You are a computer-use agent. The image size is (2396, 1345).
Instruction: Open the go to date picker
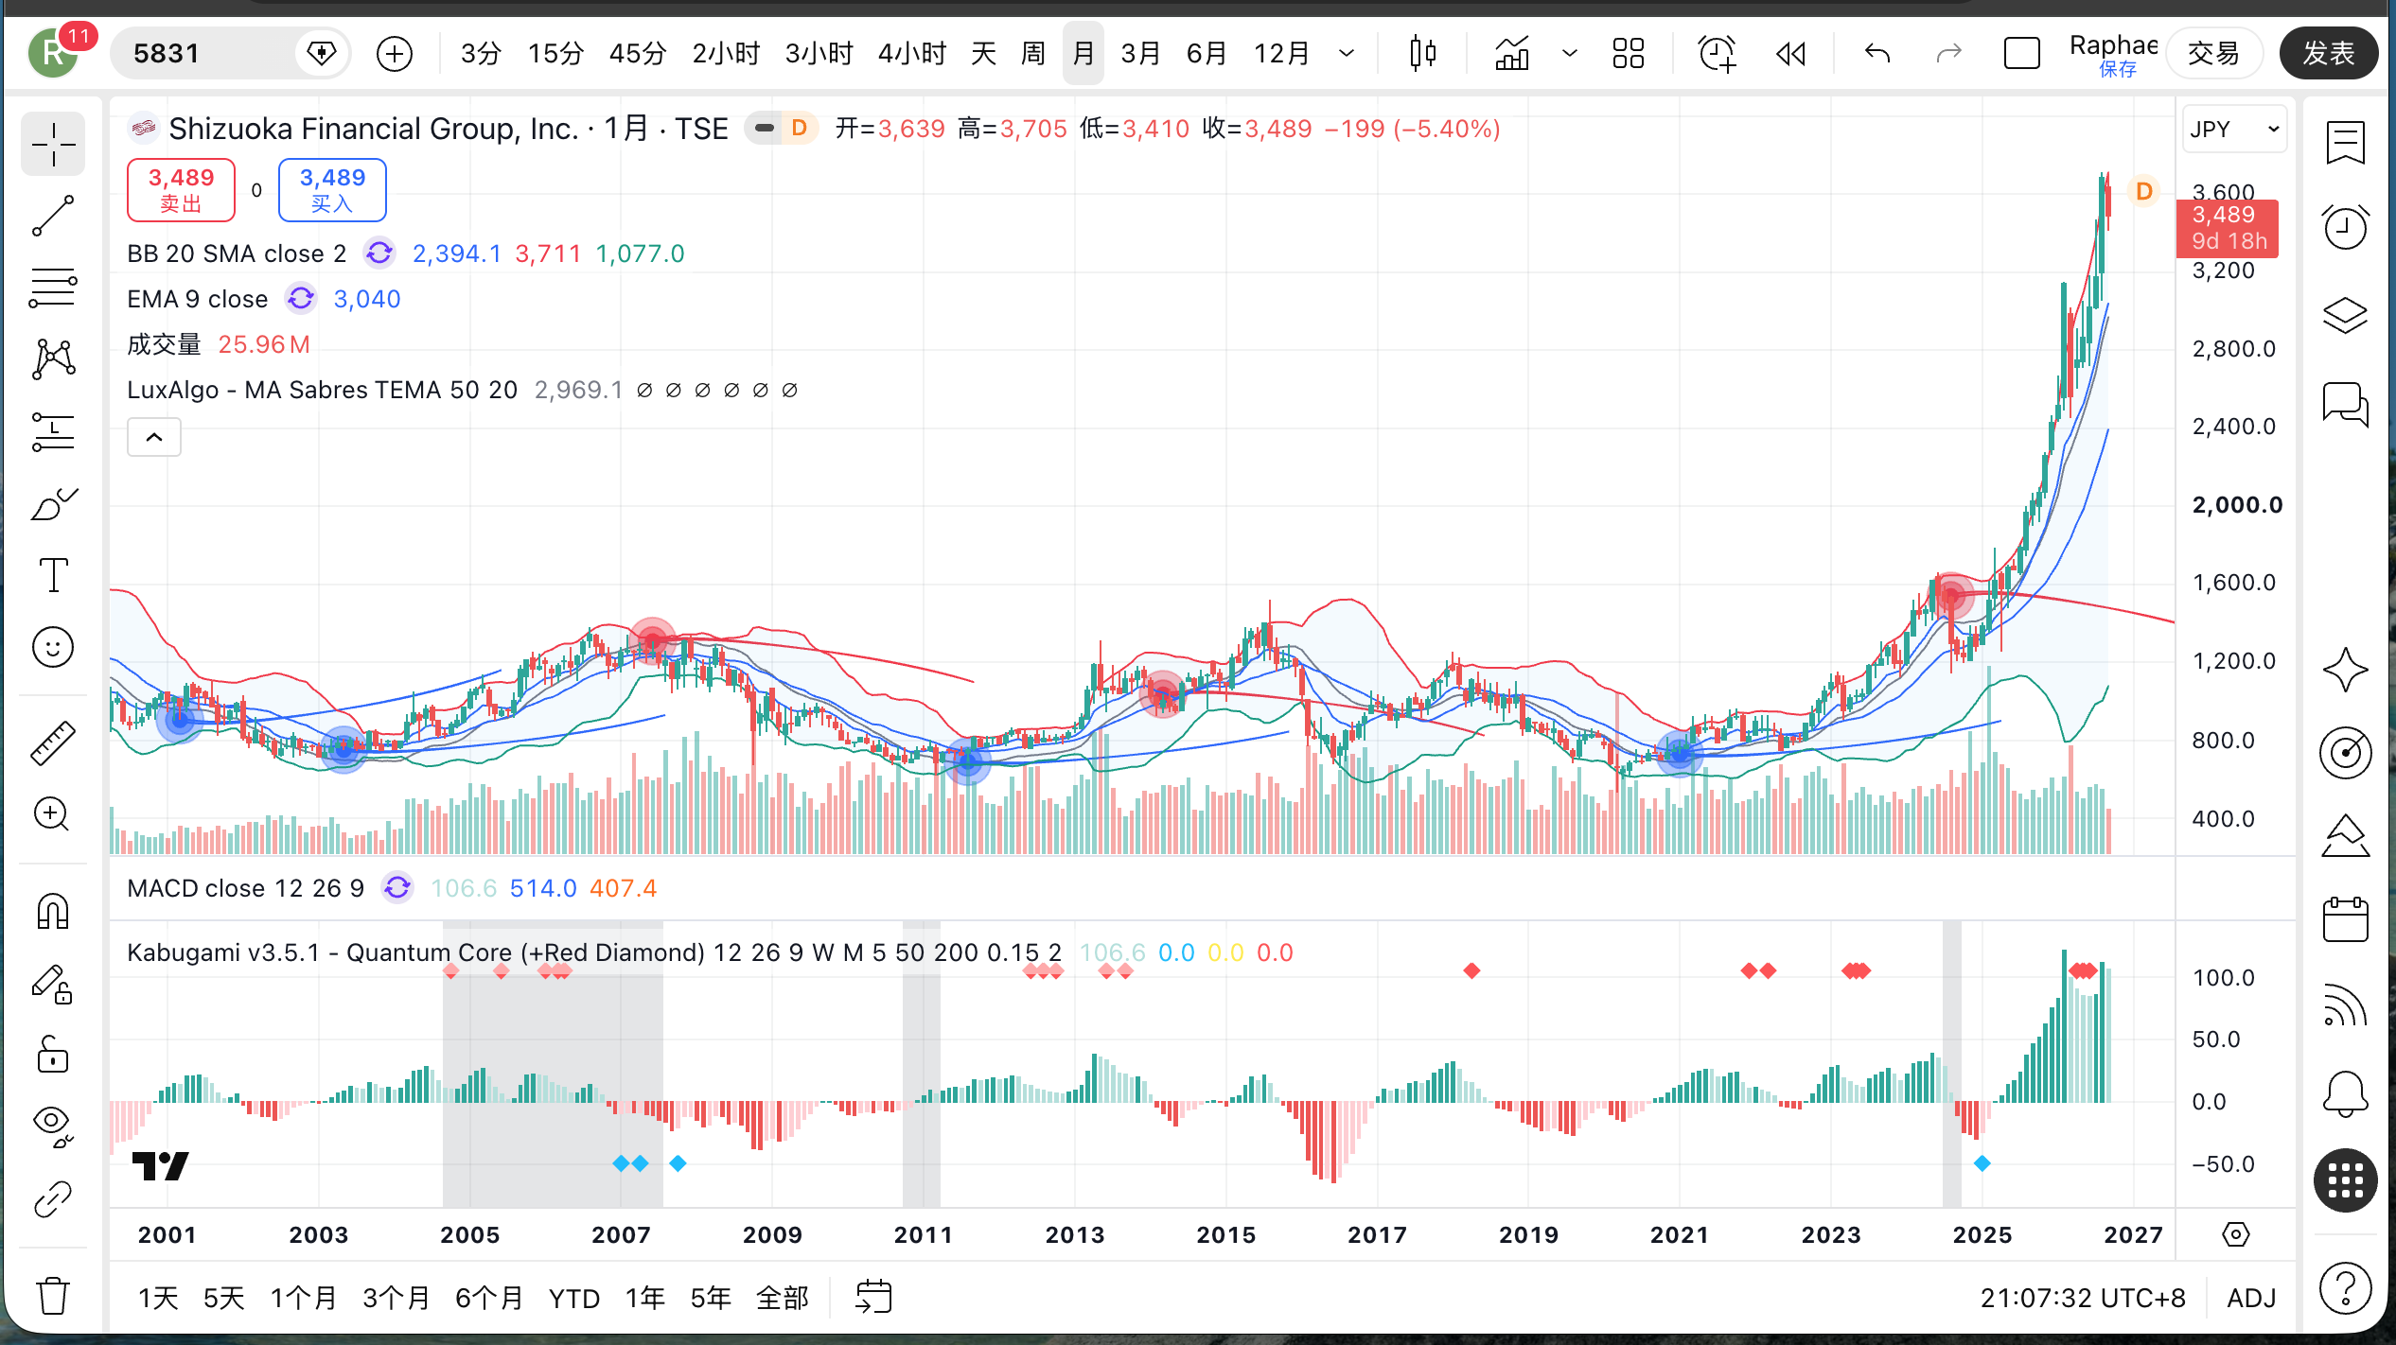(x=872, y=1297)
